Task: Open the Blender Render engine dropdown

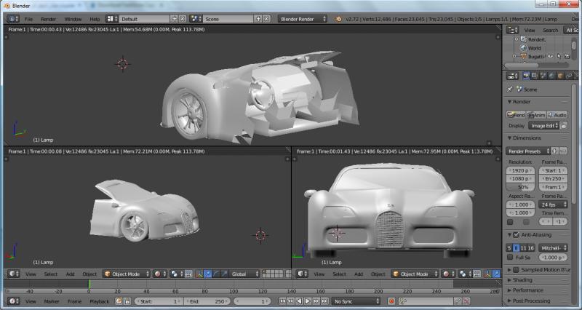Action: [303, 18]
